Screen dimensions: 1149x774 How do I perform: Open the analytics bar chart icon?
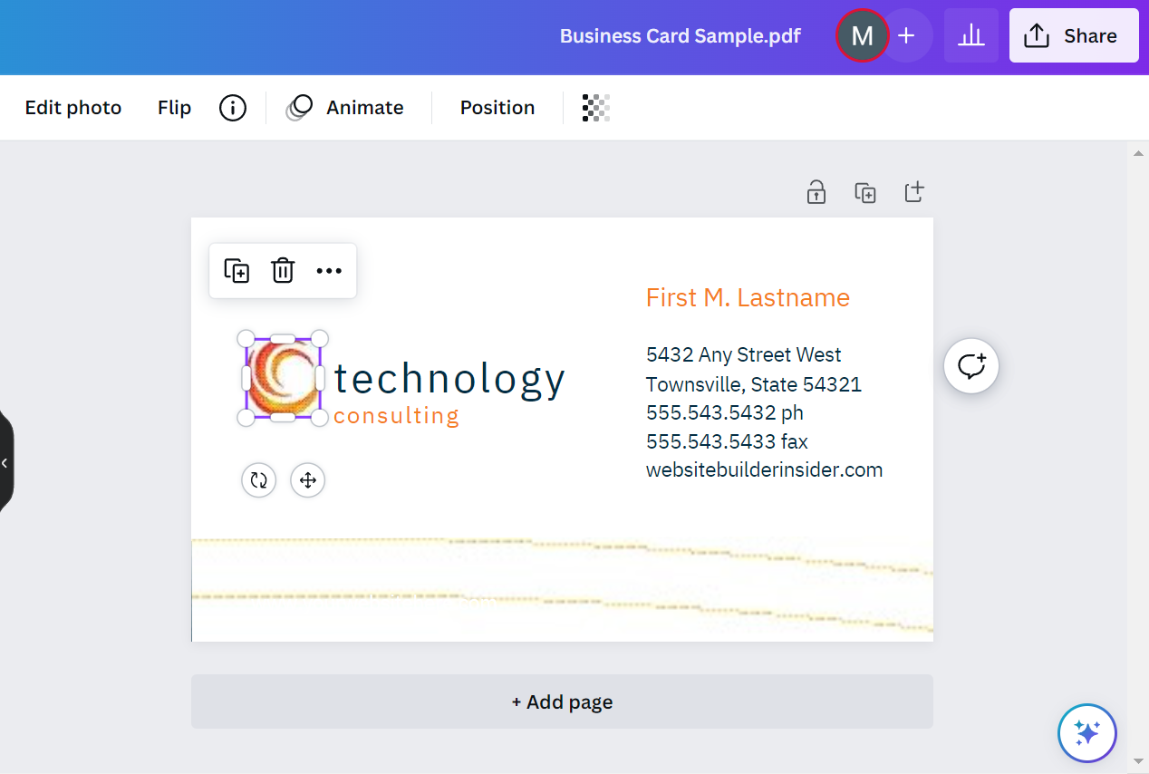pyautogui.click(x=971, y=35)
